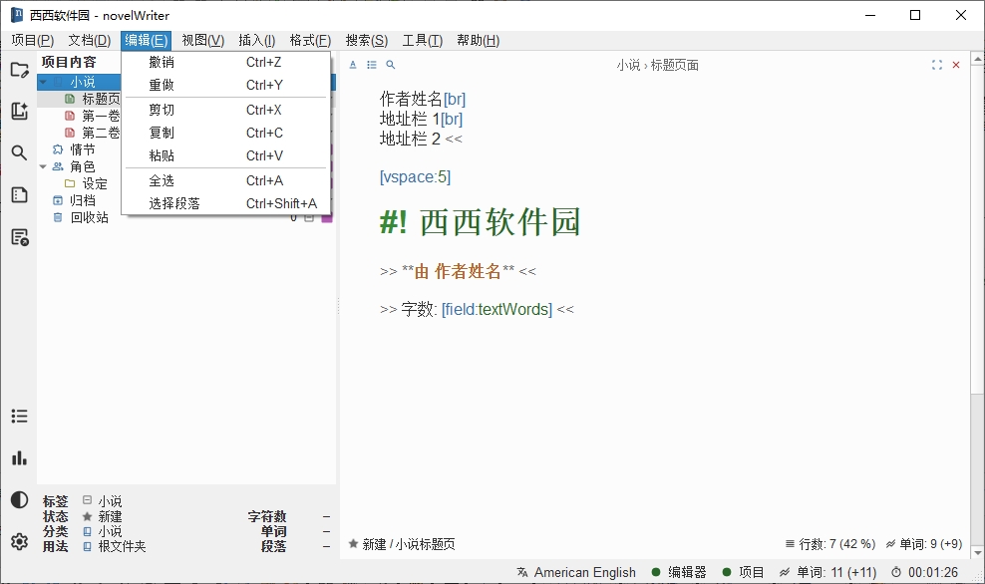Click the 第一卷 document icon
Screen dimensions: 985x584
pos(70,116)
